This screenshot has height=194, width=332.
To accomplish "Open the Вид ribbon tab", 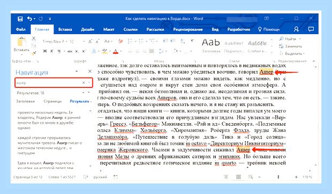I will pyautogui.click(x=215, y=29).
